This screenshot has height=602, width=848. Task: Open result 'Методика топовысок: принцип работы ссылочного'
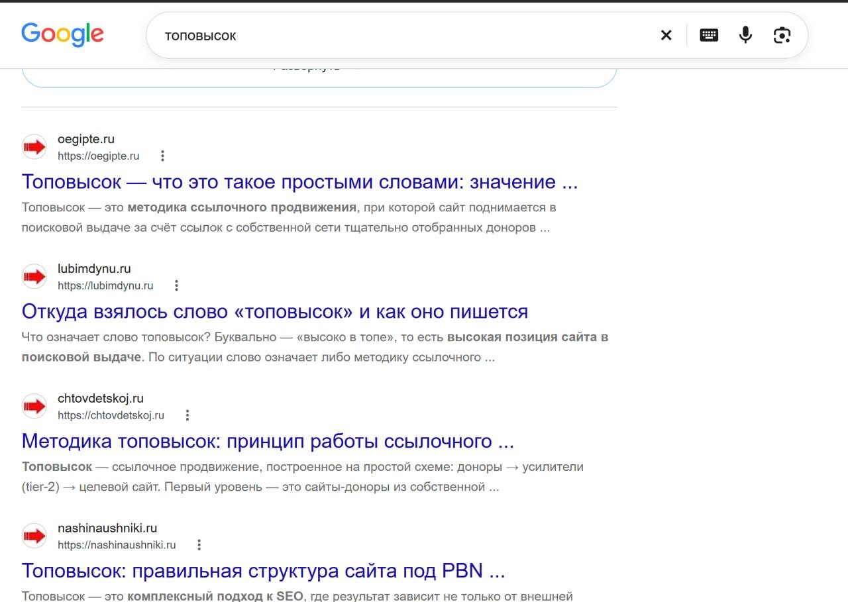[268, 441]
